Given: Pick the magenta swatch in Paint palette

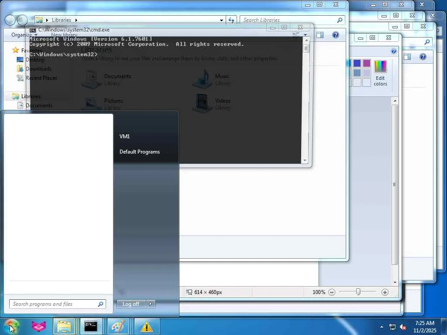Looking at the screenshot, I should [x=367, y=63].
